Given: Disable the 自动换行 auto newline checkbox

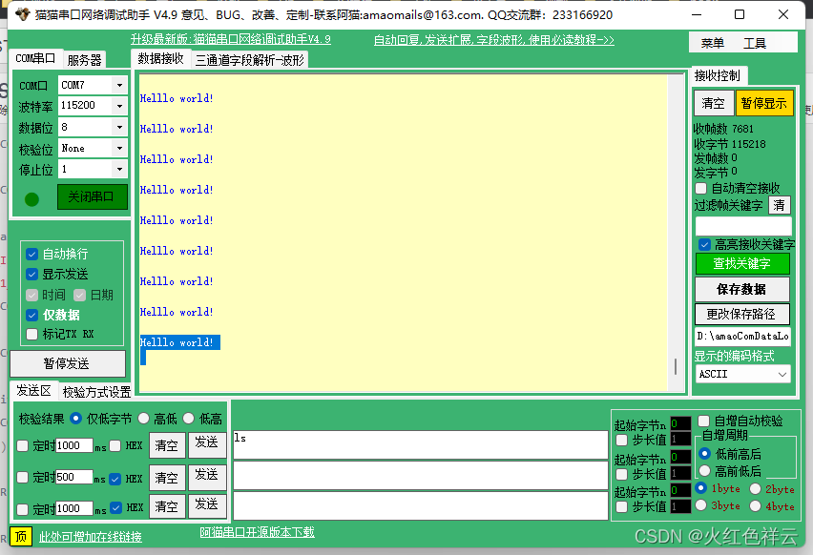Looking at the screenshot, I should click(x=31, y=254).
